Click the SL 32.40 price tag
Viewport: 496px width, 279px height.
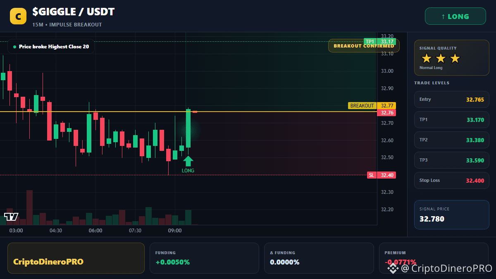pos(382,175)
